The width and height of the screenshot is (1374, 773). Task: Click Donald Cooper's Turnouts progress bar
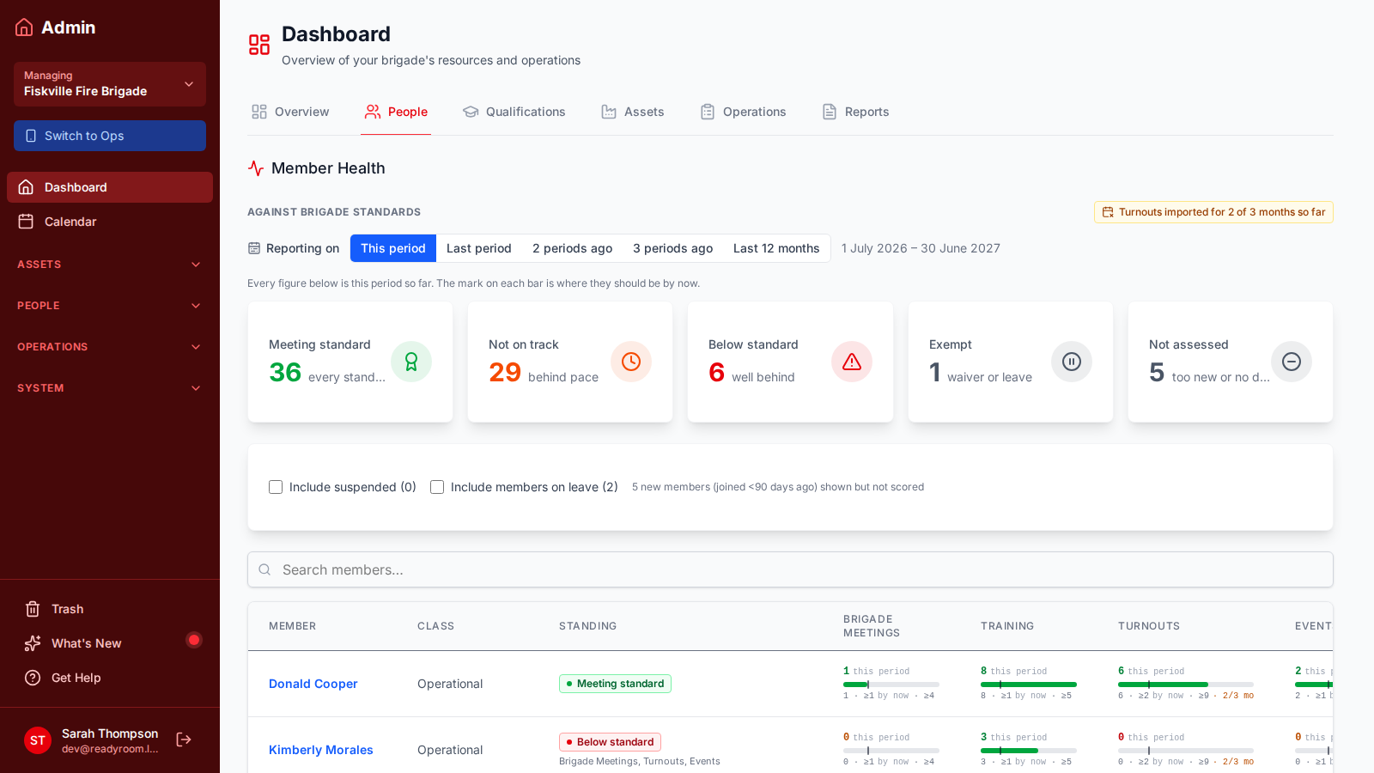coord(1186,685)
